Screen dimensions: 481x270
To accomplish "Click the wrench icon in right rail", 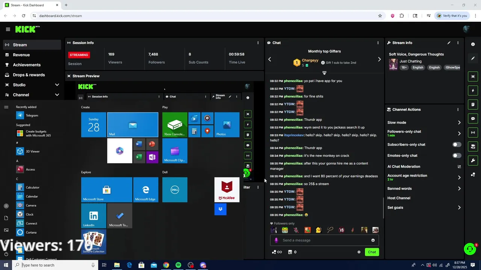I will click(473, 160).
